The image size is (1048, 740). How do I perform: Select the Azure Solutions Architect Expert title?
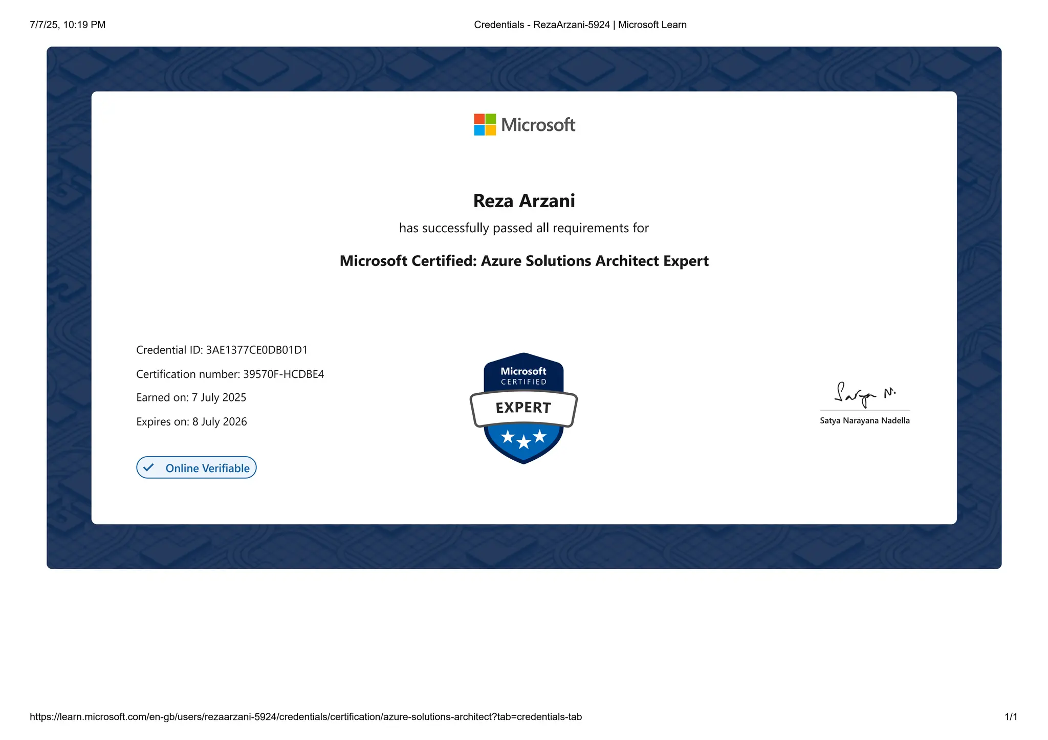tap(523, 261)
